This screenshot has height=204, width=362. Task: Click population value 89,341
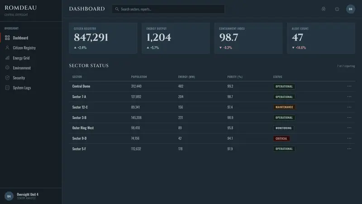click(x=135, y=107)
